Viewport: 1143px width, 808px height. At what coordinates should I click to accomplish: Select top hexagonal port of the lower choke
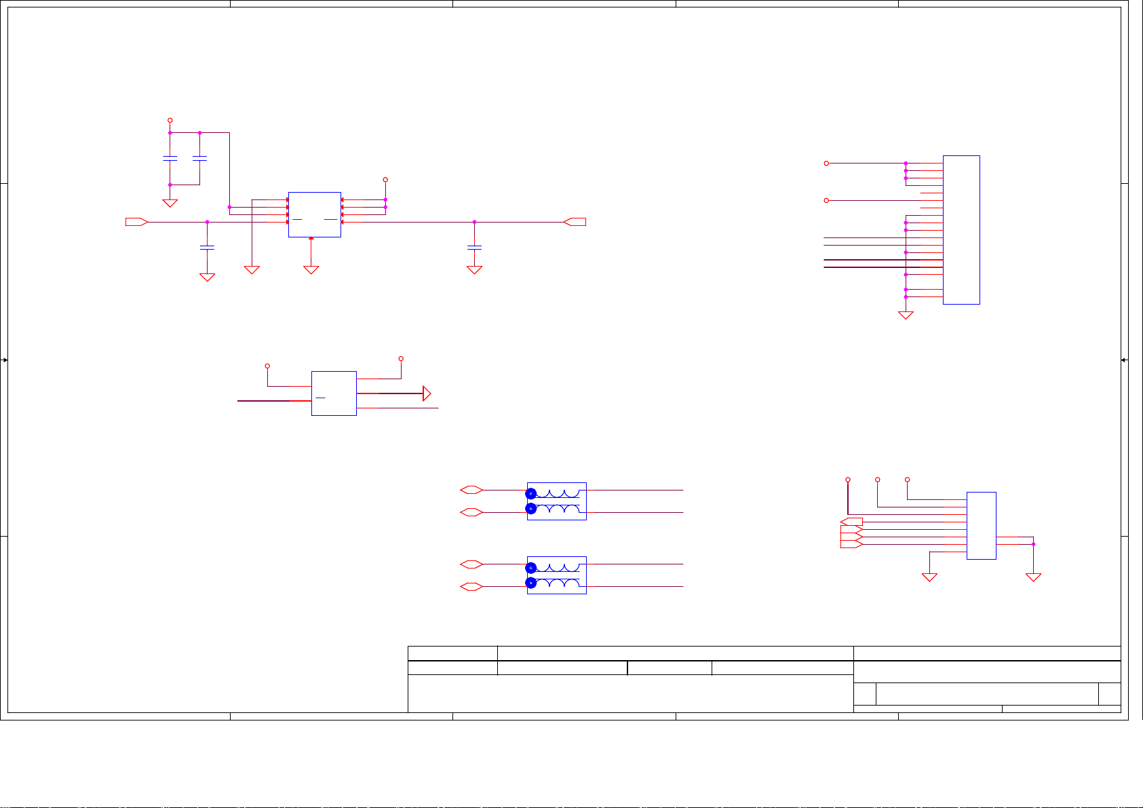[471, 564]
